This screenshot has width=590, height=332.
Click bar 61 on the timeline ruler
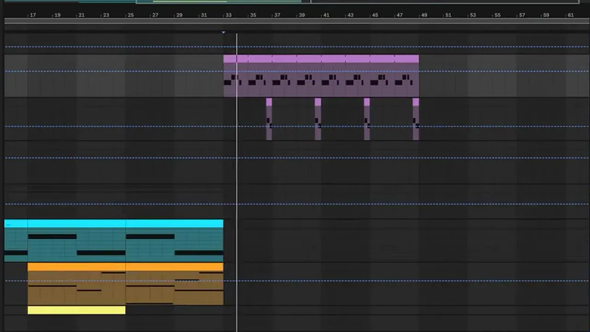pyautogui.click(x=571, y=15)
